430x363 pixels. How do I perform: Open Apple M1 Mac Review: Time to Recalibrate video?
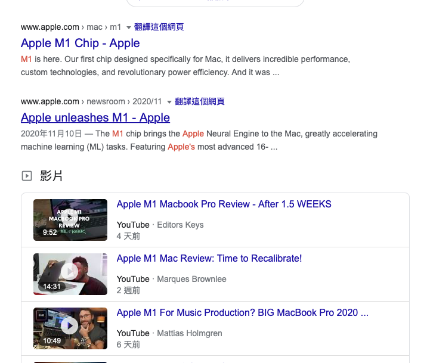click(x=209, y=259)
